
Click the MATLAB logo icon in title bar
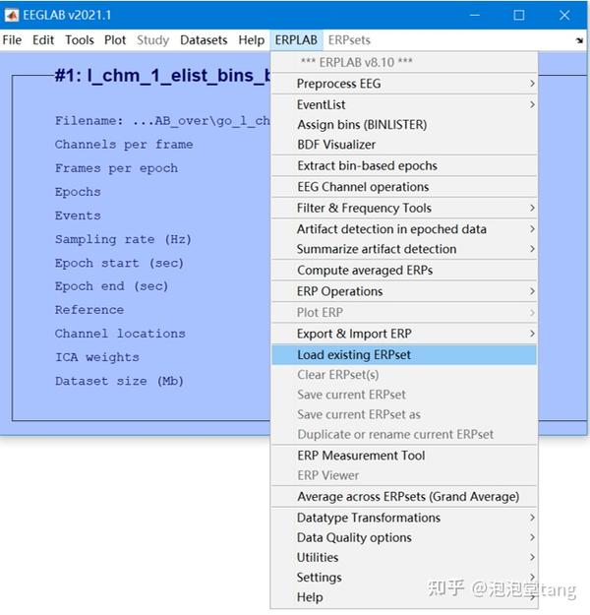pyautogui.click(x=12, y=16)
